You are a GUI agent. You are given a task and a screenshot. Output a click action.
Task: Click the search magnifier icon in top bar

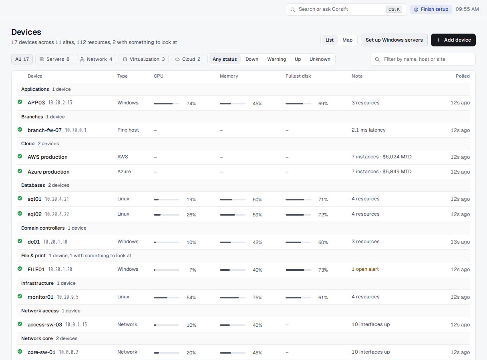pyautogui.click(x=293, y=9)
